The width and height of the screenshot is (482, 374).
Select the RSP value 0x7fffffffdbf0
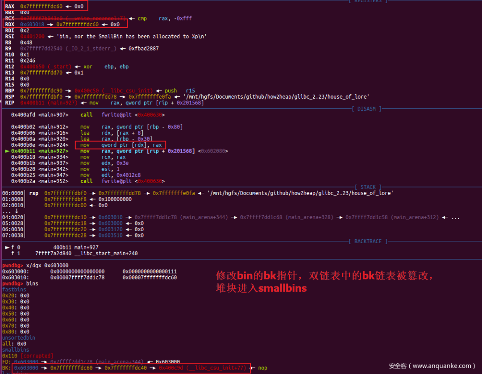point(41,97)
